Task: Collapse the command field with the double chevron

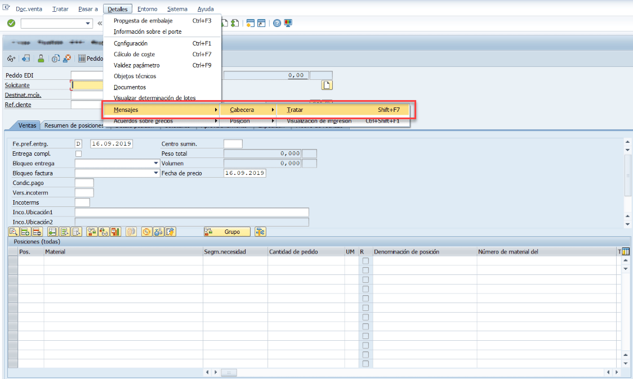Action: pyautogui.click(x=100, y=24)
